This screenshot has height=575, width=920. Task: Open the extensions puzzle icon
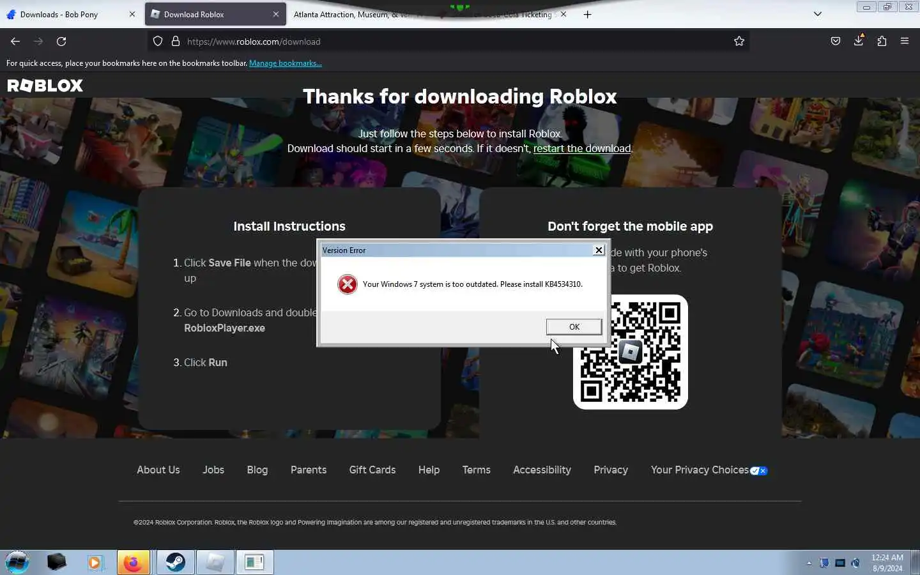click(882, 42)
